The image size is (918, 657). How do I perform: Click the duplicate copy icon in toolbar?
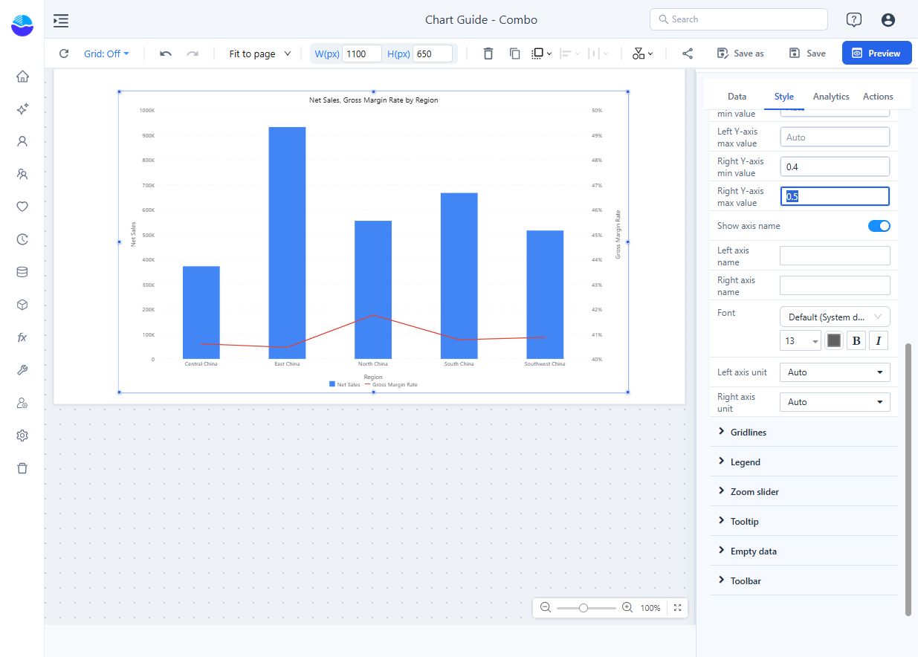click(x=514, y=54)
